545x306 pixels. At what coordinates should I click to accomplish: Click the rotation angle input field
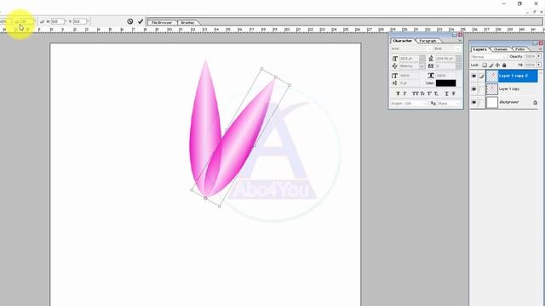[26, 21]
